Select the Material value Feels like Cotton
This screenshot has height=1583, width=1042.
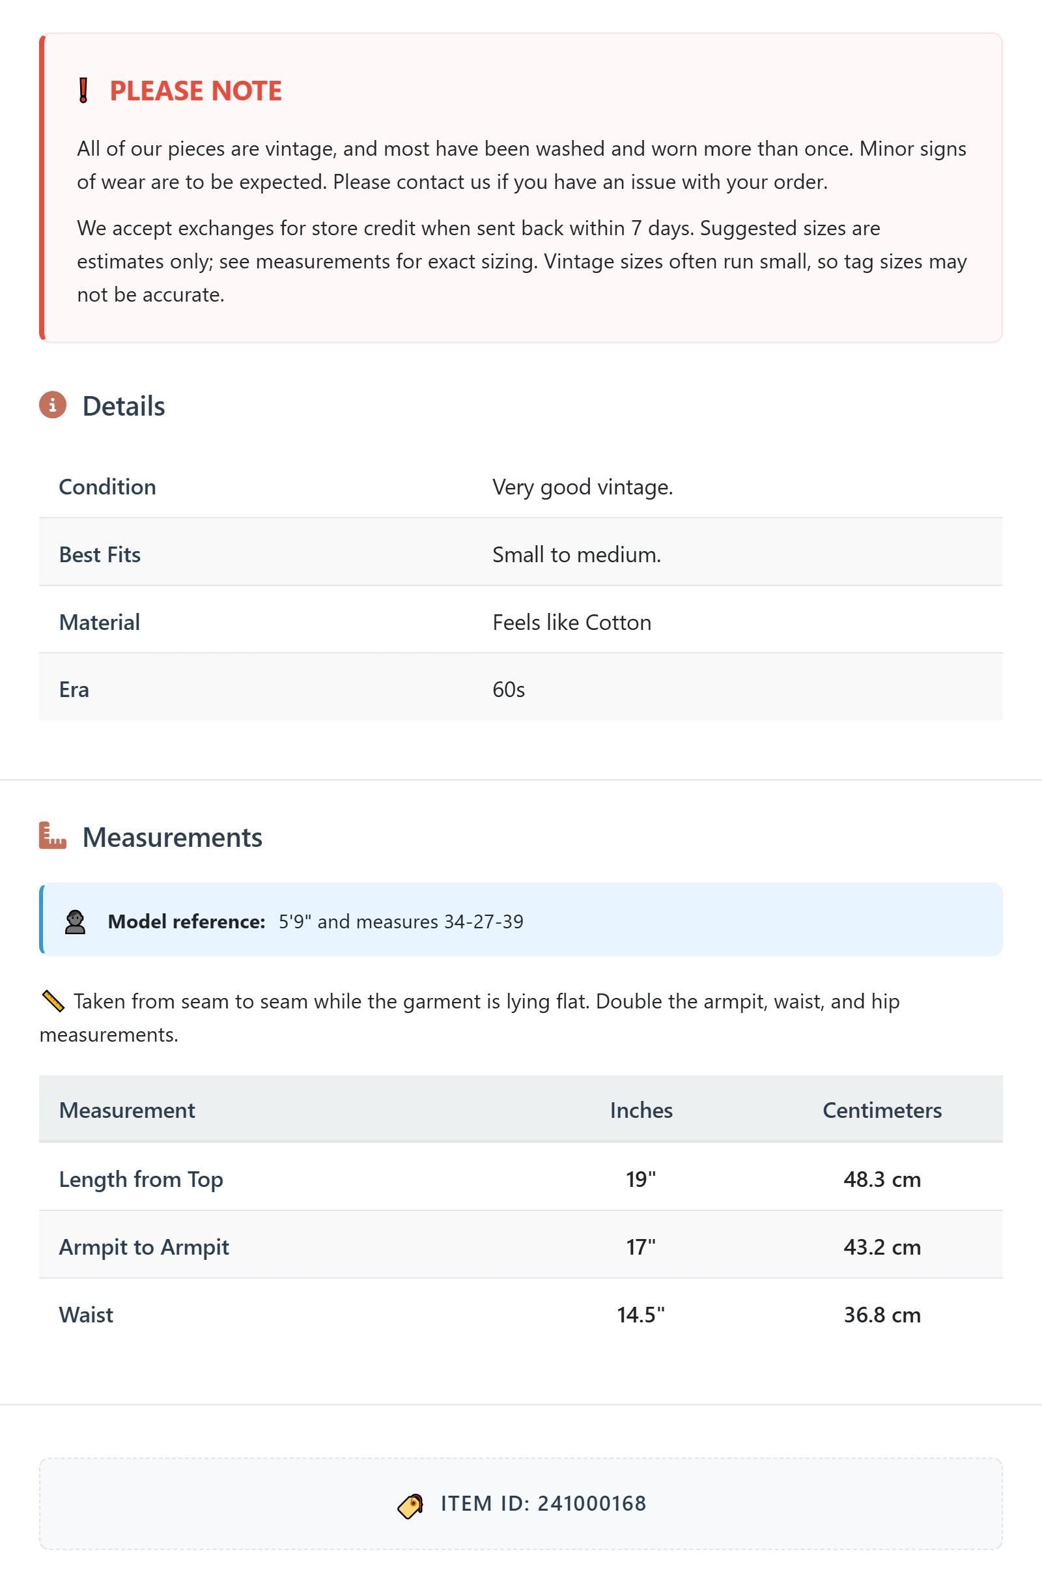(x=572, y=622)
